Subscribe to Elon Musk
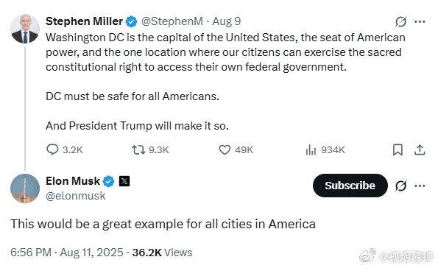This screenshot has height=268, width=438. tap(350, 186)
